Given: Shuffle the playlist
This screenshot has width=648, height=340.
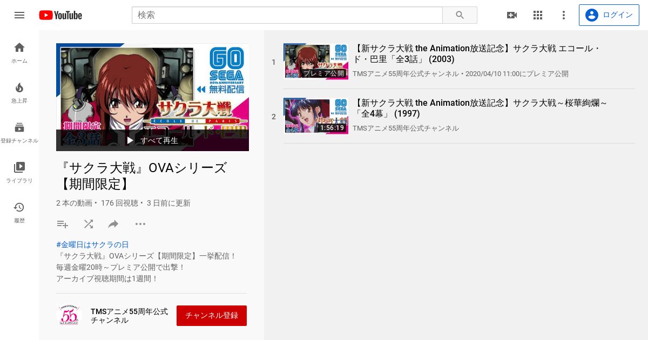Looking at the screenshot, I should [89, 224].
